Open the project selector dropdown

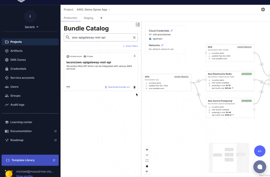point(93,10)
